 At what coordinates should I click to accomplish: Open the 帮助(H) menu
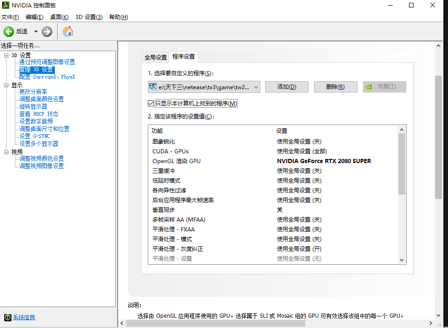tap(119, 17)
